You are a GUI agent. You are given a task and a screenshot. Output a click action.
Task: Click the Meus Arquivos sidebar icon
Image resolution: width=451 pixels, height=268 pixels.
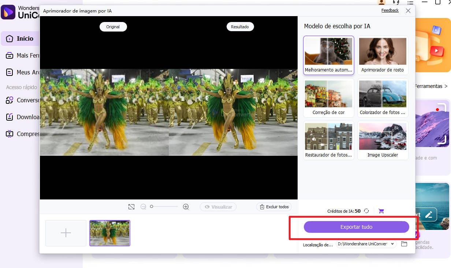pos(10,72)
